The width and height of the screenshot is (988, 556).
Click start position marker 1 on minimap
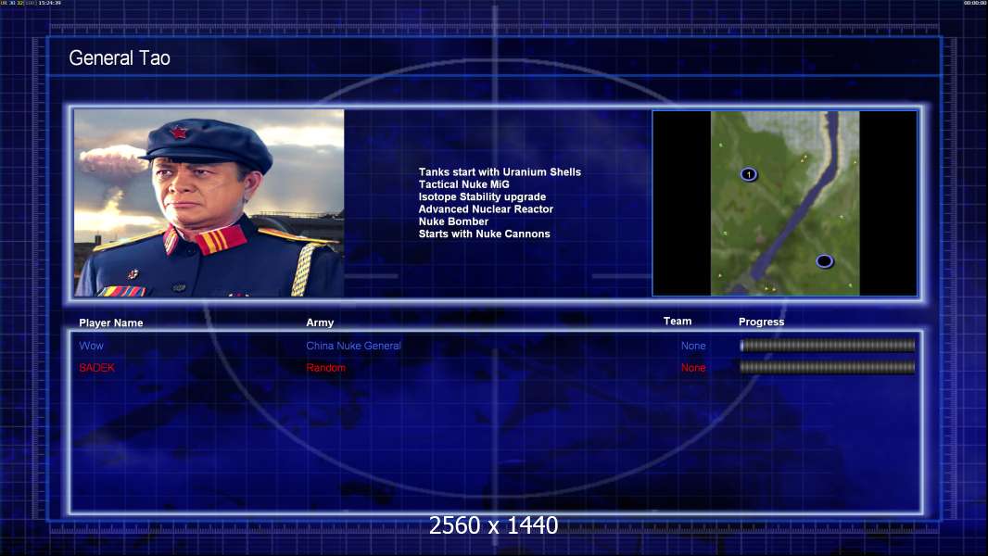point(749,174)
